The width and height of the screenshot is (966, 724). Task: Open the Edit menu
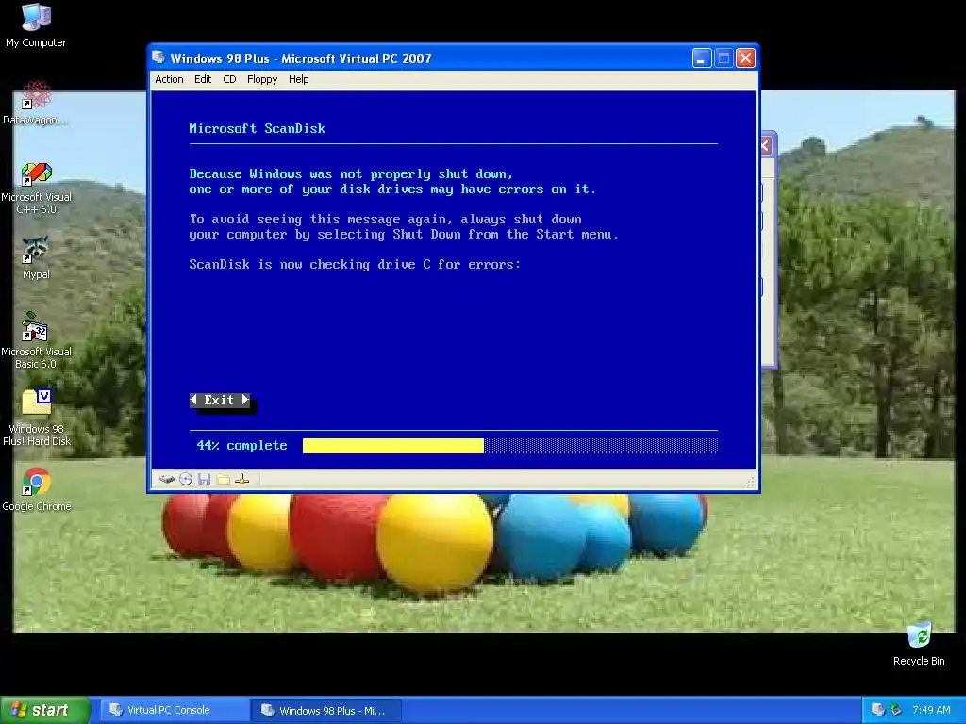tap(203, 79)
